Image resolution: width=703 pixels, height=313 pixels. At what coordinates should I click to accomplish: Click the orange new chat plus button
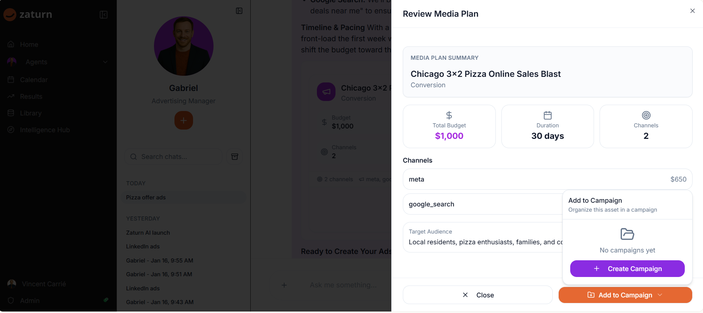pyautogui.click(x=183, y=121)
